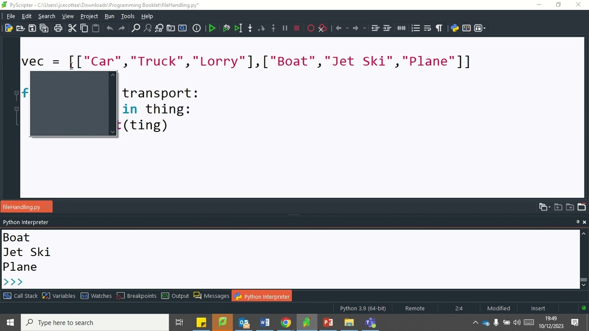This screenshot has width=589, height=331.
Task: Pin the Python Interpreter panel
Action: [x=578, y=222]
